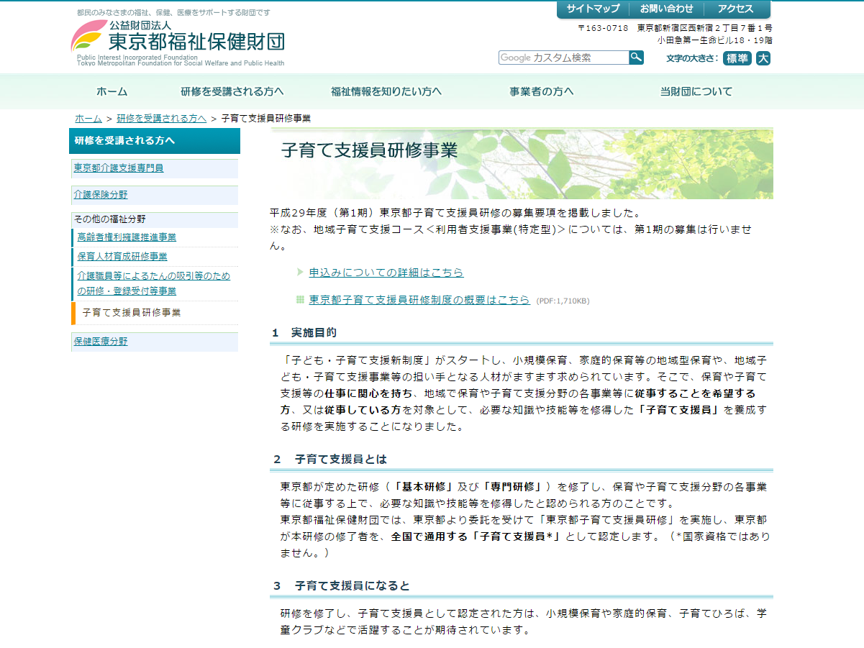The height and width of the screenshot is (648, 864).
Task: Open 福祉情報を知りたい方へ menu
Action: (x=386, y=91)
